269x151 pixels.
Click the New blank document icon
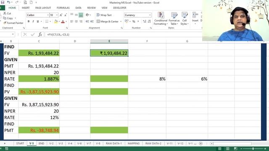point(31,3)
